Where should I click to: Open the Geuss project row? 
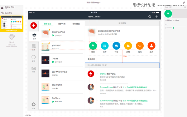[62, 60]
